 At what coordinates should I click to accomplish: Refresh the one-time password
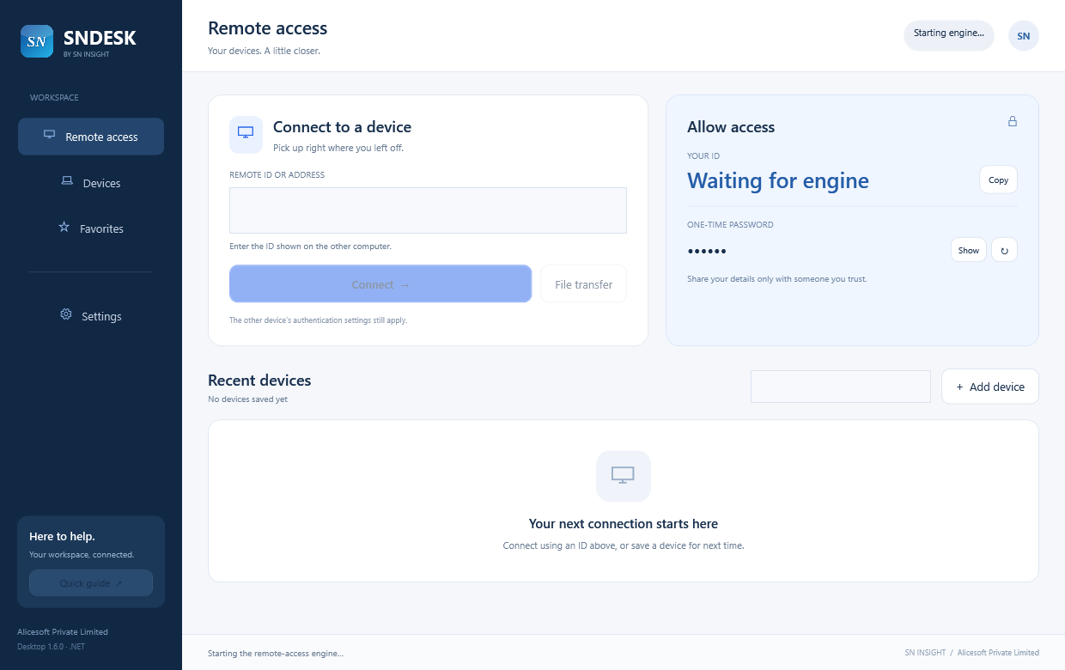coord(1004,250)
